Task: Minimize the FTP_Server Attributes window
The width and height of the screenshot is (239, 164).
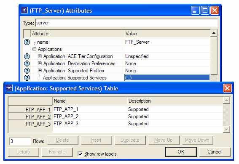Action: pyautogui.click(x=195, y=11)
